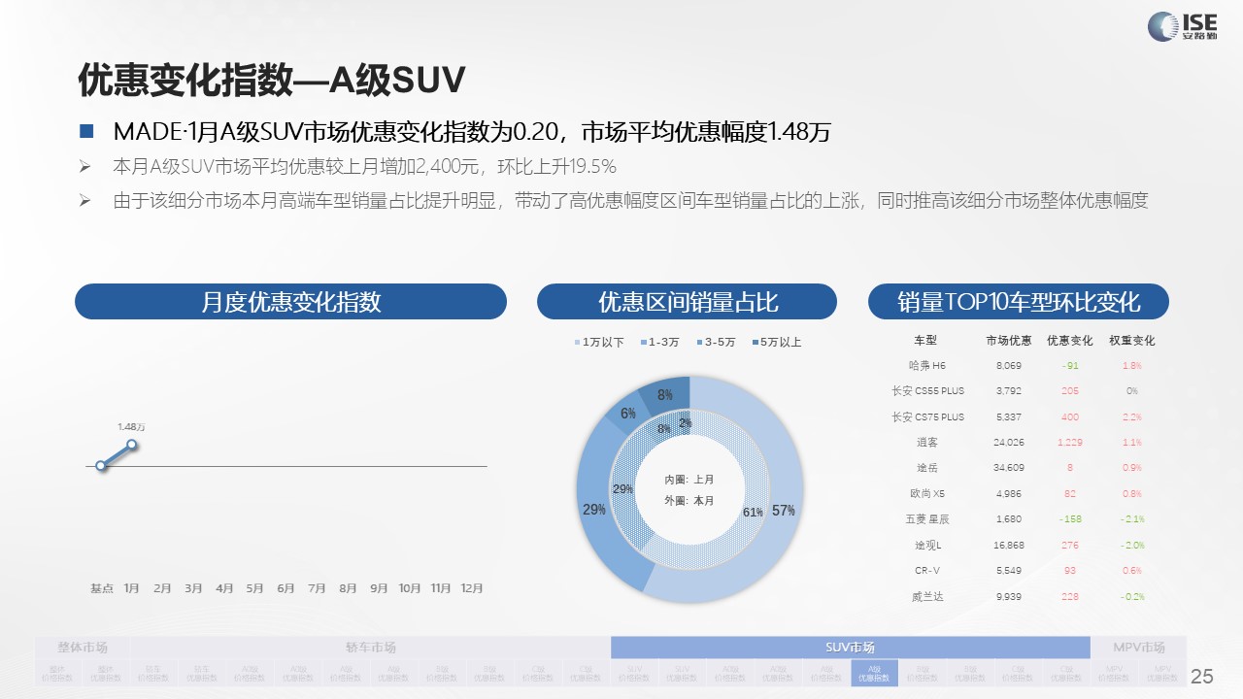Click the 12月 label on chart axis
Image resolution: width=1243 pixels, height=699 pixels.
[472, 588]
